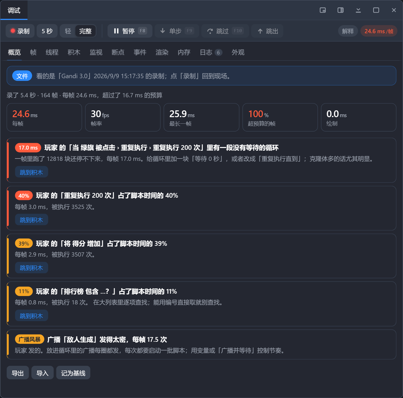Go to the 积木 tab

(x=74, y=52)
